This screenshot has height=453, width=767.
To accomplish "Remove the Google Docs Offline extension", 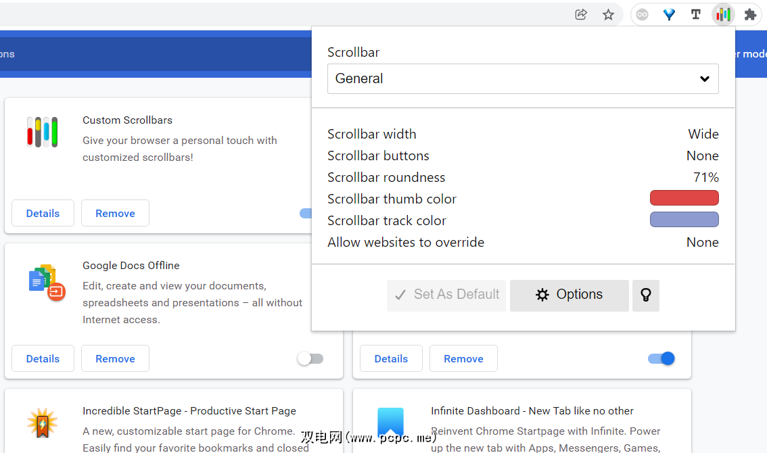I will [x=115, y=358].
